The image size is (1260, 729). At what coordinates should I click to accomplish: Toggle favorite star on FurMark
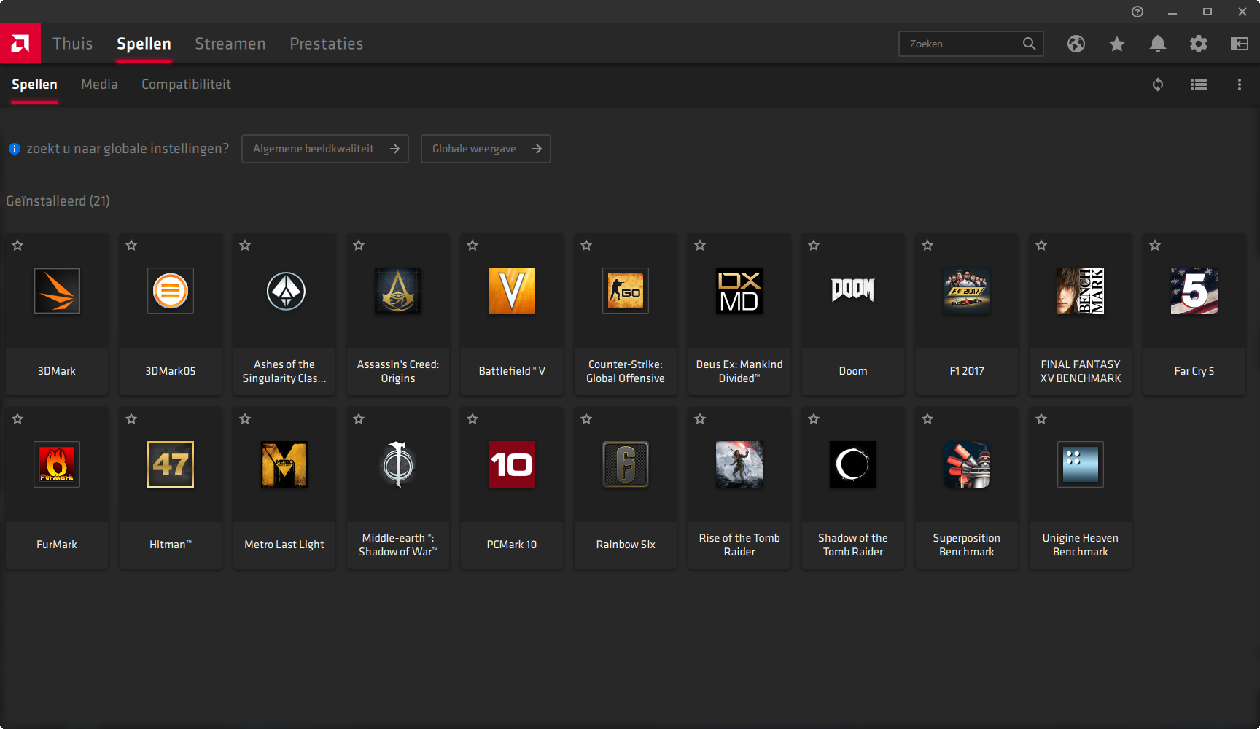point(17,419)
